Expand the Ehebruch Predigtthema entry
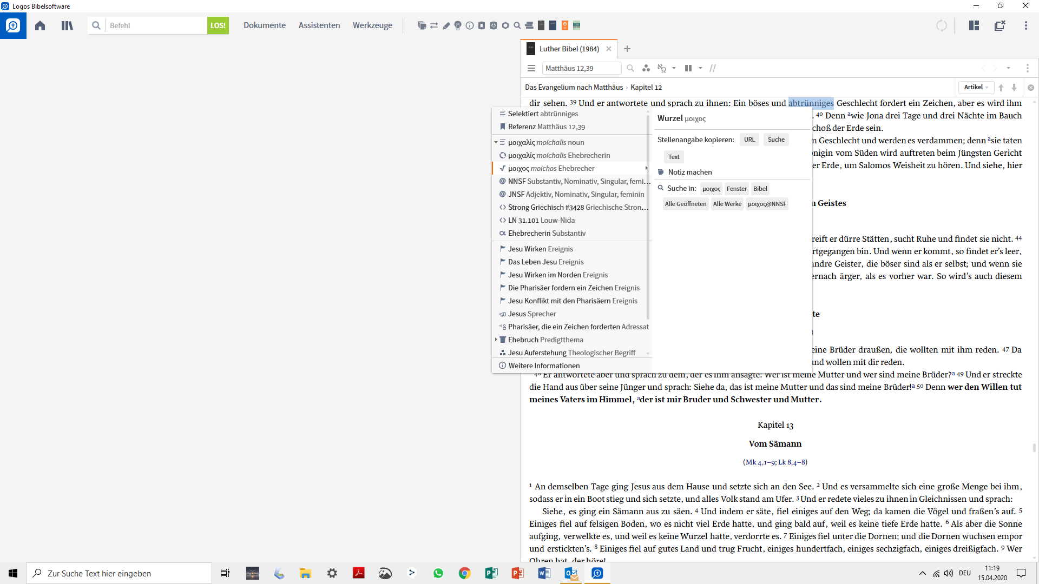1039x584 pixels. tap(496, 340)
